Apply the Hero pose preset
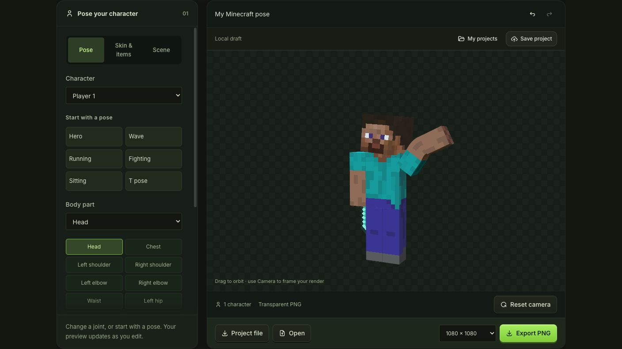This screenshot has width=622, height=349. click(x=94, y=137)
